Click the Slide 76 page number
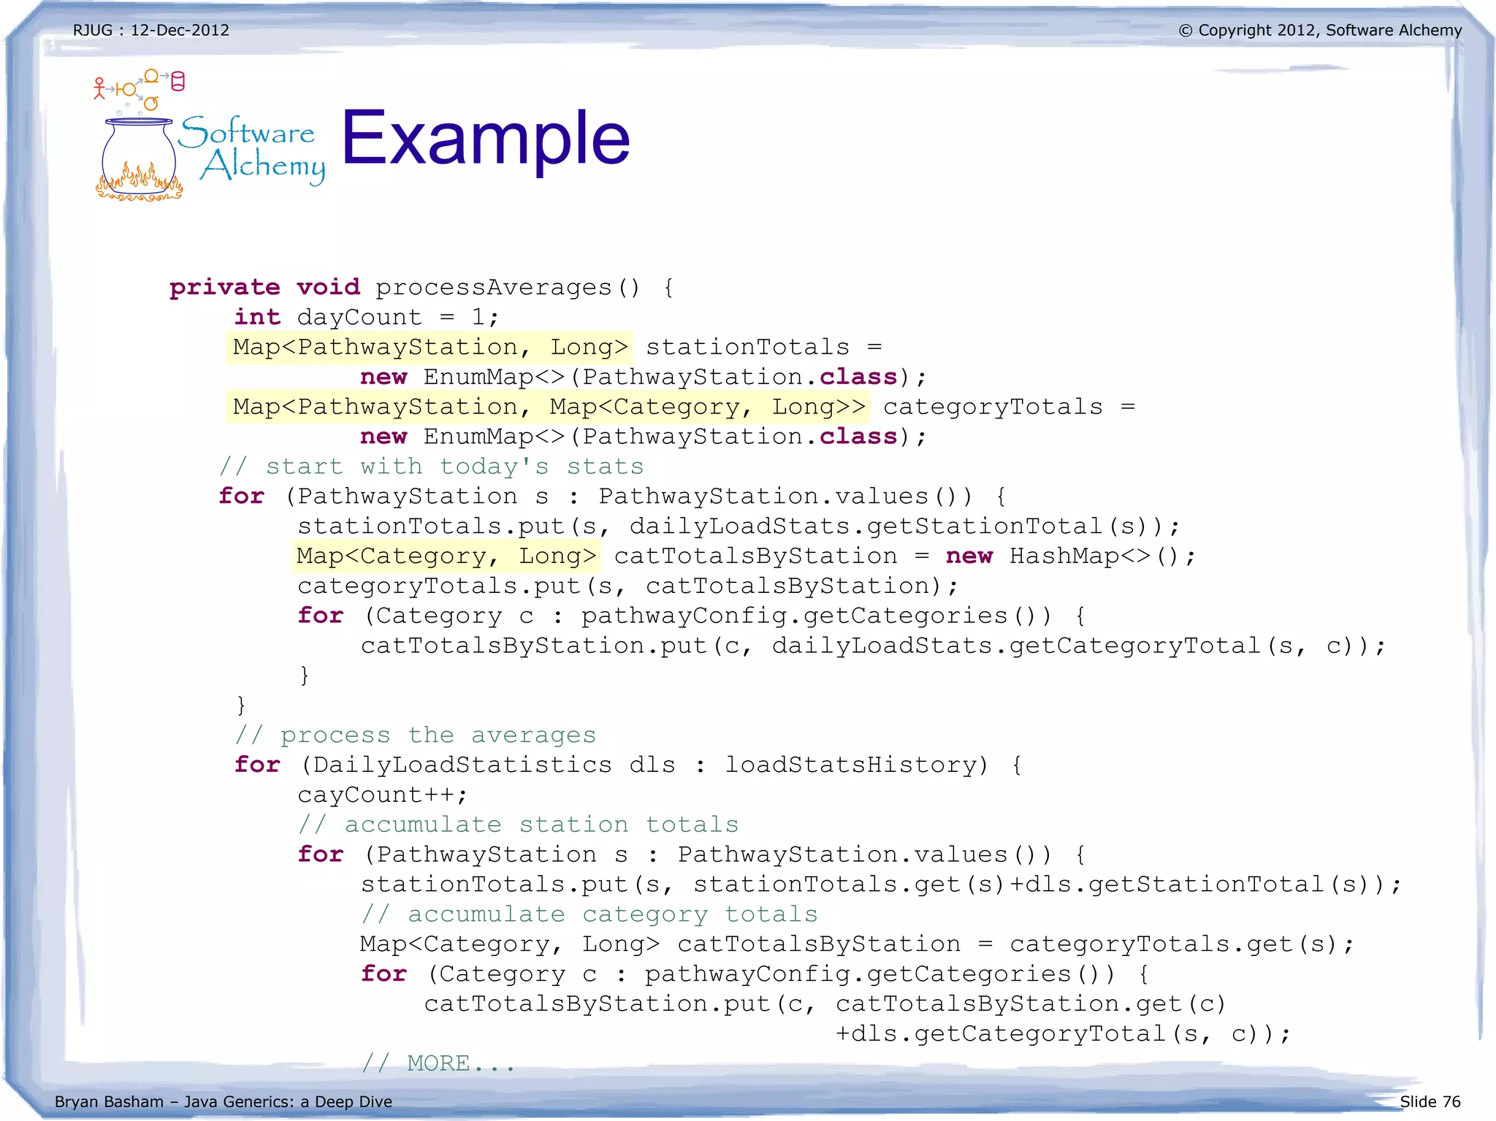Screen dimensions: 1496x1121 coord(1430,1101)
